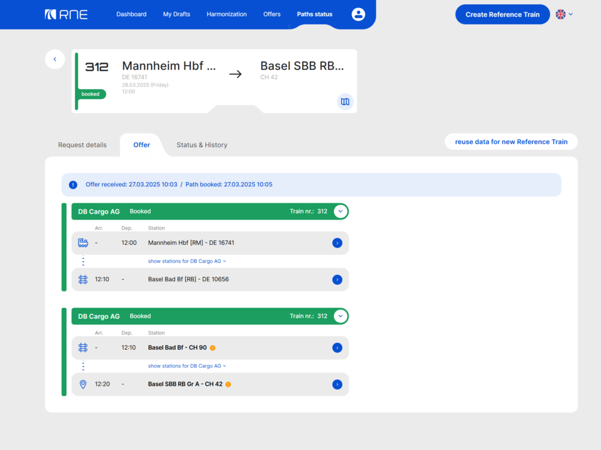This screenshot has width=601, height=450.
Task: Switch to the Status & History tab
Action: click(202, 145)
